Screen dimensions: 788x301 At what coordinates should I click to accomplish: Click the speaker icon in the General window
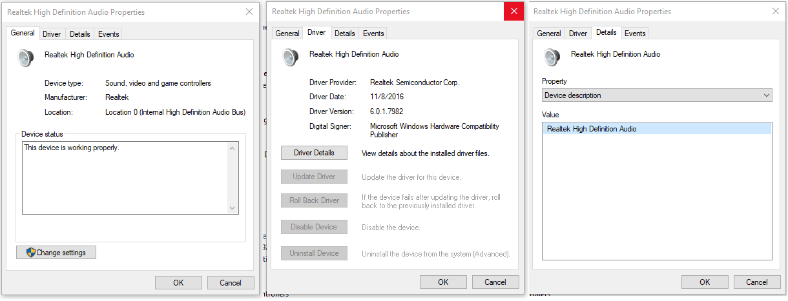point(26,57)
